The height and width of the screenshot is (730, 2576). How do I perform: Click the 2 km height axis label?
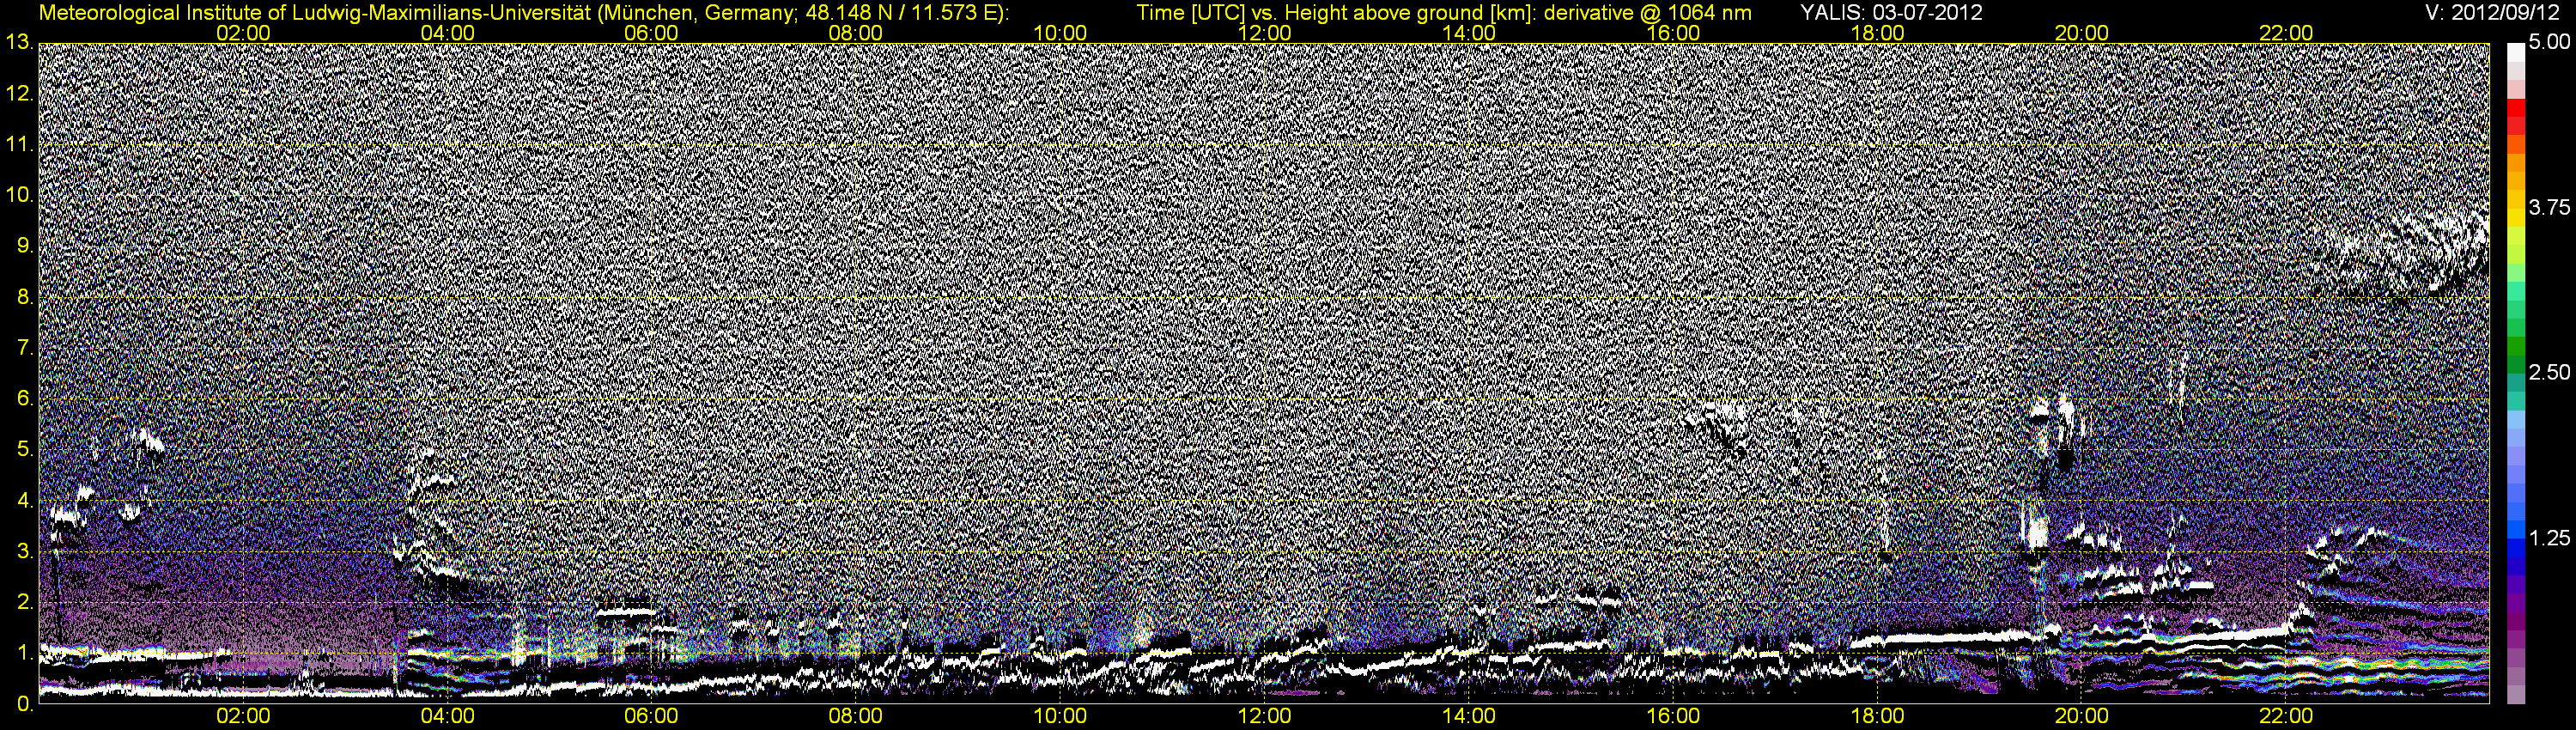pyautogui.click(x=24, y=602)
